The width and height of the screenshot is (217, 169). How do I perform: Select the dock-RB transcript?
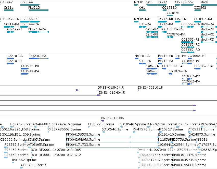pyautogui.click(x=209, y=32)
